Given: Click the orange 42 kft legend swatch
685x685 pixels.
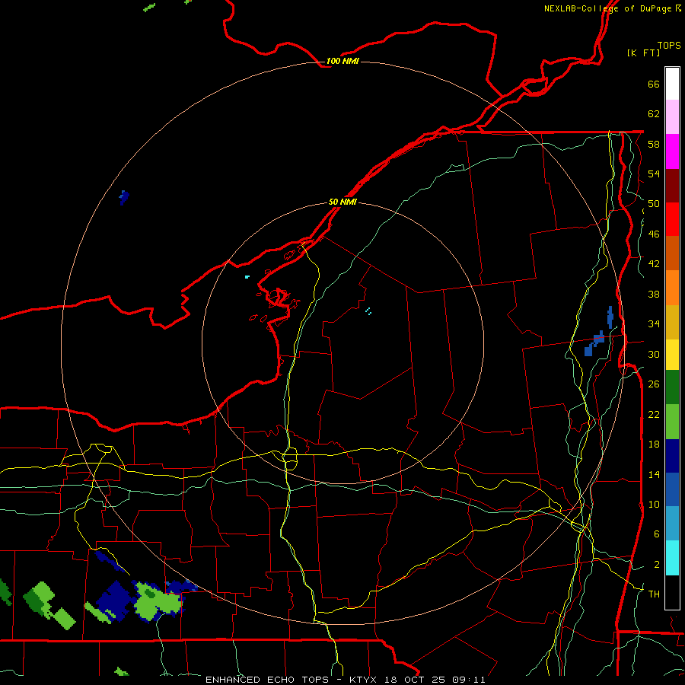Looking at the screenshot, I should (672, 288).
